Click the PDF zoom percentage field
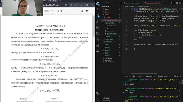 47,11
